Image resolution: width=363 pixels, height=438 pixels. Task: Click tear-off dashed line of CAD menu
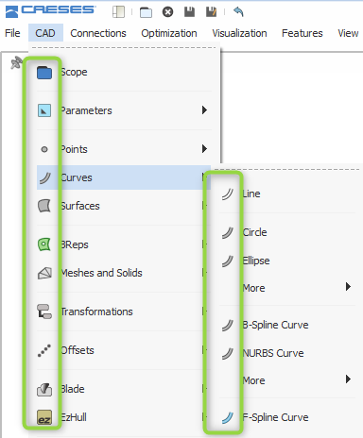pyautogui.click(x=124, y=48)
